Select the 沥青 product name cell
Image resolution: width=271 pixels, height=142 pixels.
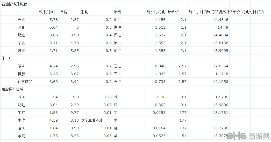[x=22, y=27]
